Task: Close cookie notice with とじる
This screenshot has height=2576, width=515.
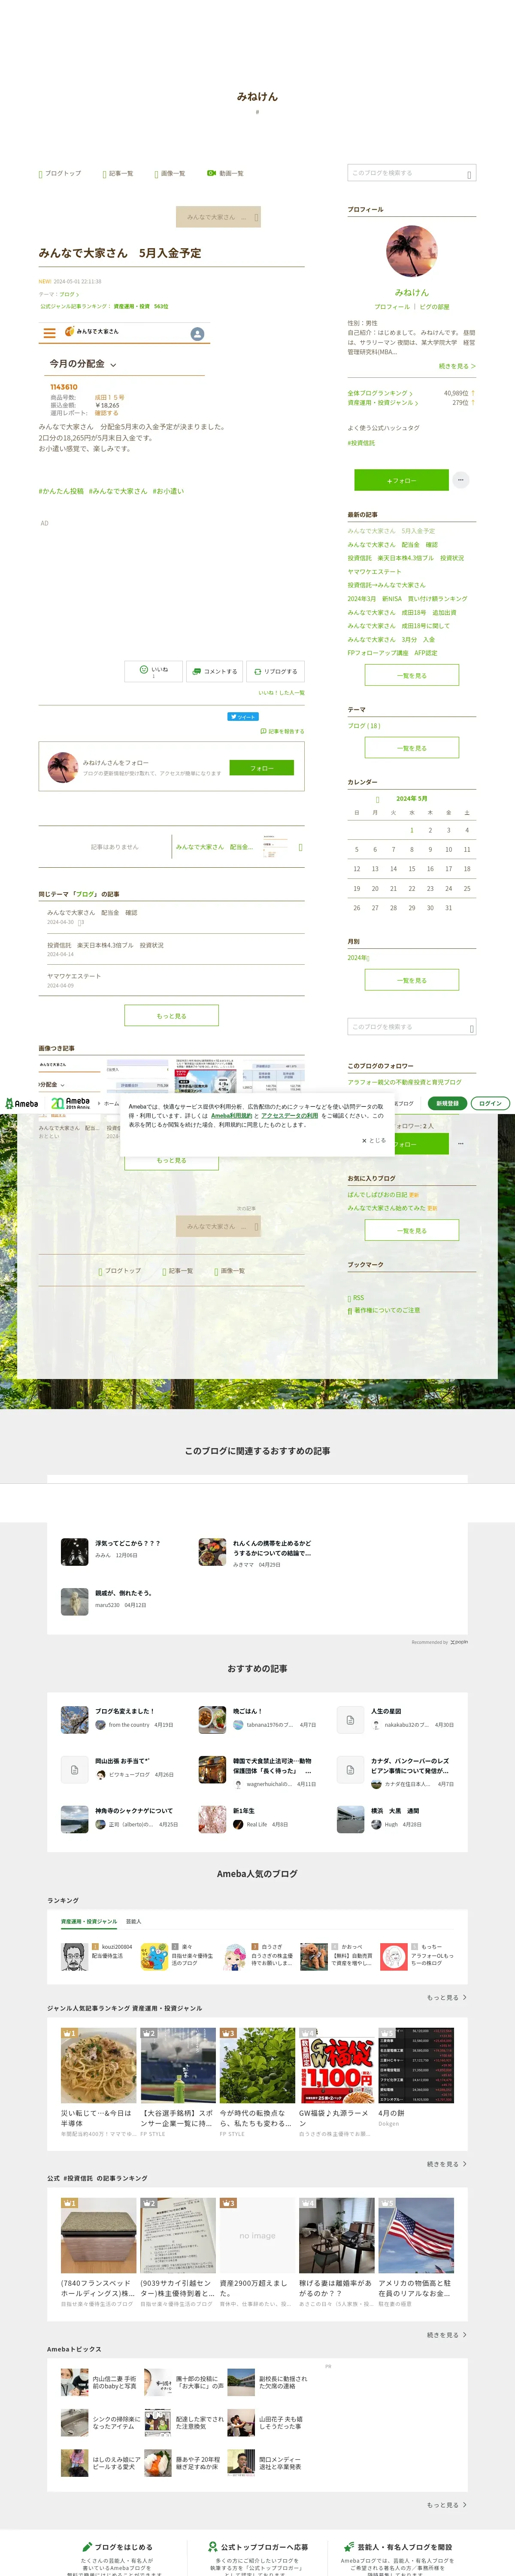Action: point(373,1140)
